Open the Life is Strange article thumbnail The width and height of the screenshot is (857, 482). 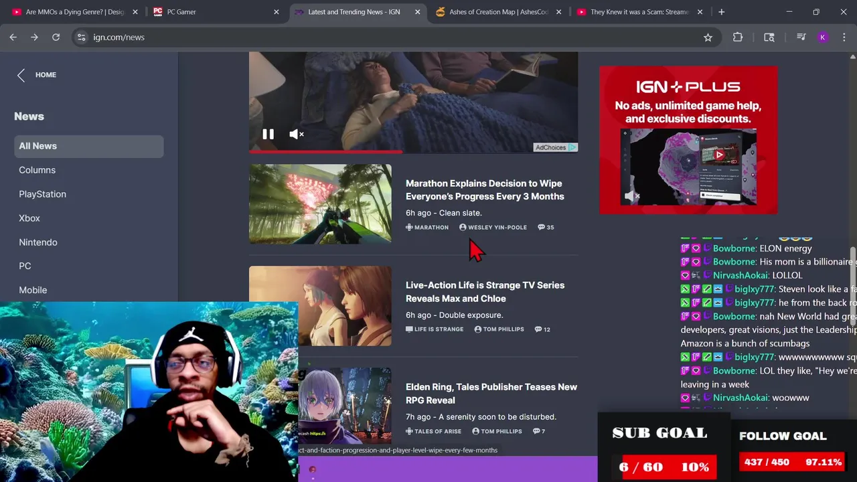(320, 306)
